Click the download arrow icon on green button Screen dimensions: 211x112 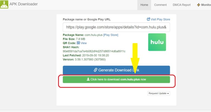point(88,79)
